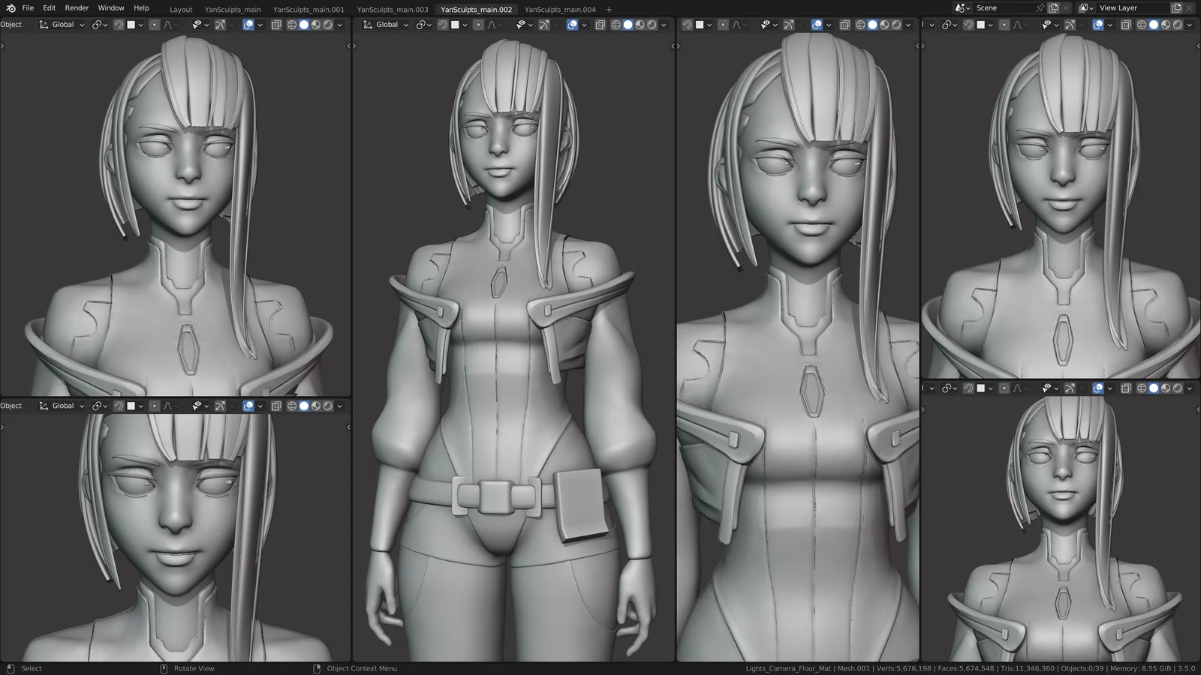Click the Rotate View hint in the status bar
This screenshot has width=1201, height=675.
(x=193, y=667)
